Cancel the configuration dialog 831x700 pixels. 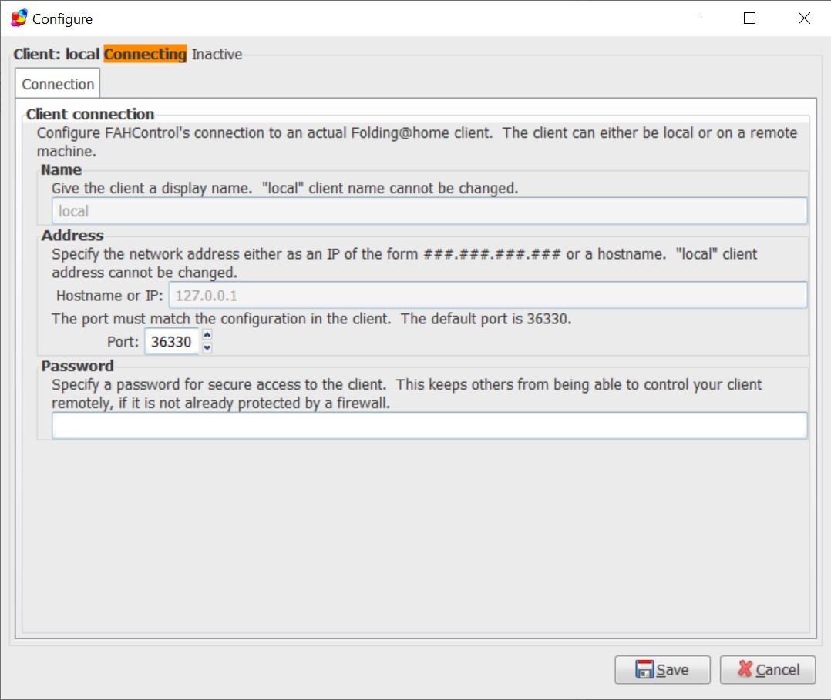[768, 670]
